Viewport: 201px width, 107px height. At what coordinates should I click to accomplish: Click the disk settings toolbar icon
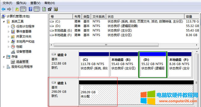(x=56, y=9)
